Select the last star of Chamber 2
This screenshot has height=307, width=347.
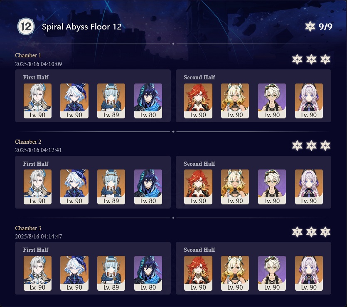(x=325, y=145)
